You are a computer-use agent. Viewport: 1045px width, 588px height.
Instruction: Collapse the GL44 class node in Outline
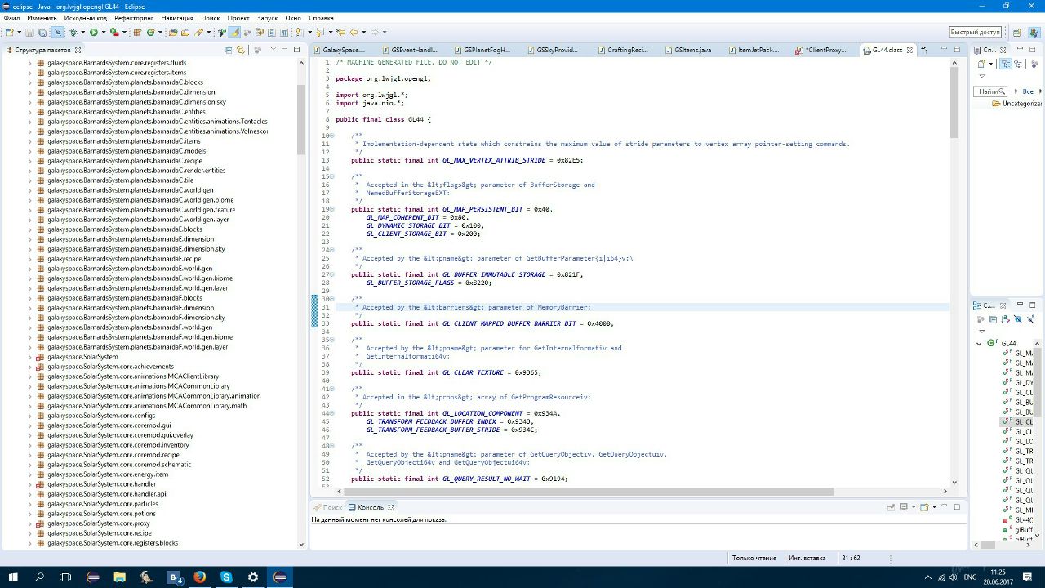coord(979,344)
